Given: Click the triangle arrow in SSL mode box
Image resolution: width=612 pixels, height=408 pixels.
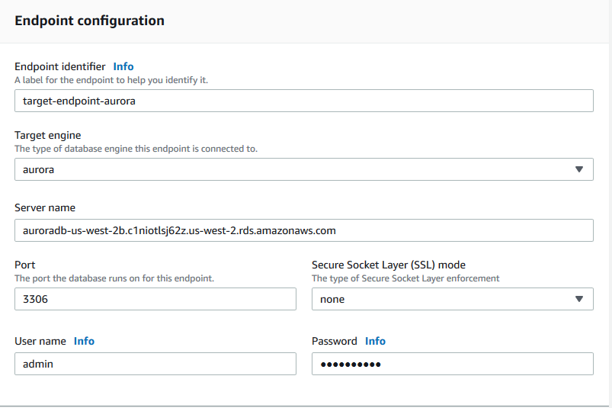Looking at the screenshot, I should click(x=578, y=299).
